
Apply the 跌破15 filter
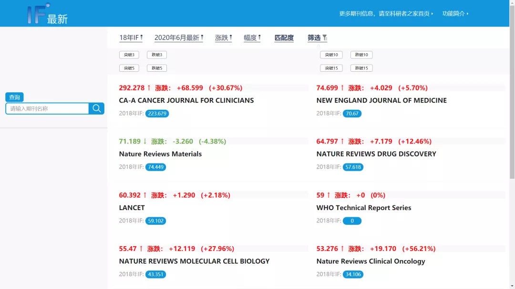pyautogui.click(x=361, y=68)
